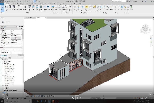Select the Model Text tool

63,8
